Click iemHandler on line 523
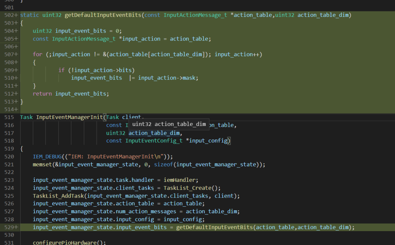This screenshot has height=245, width=395. [179, 180]
